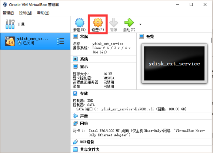Click the 控制器: SATA line
This screenshot has height=153, width=213.
pyautogui.click(x=84, y=105)
